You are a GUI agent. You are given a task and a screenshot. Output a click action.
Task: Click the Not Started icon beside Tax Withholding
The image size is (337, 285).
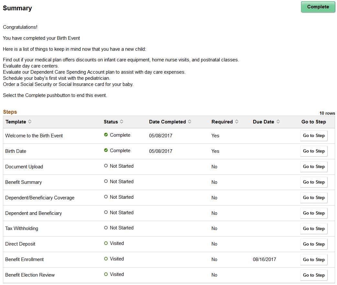click(106, 227)
